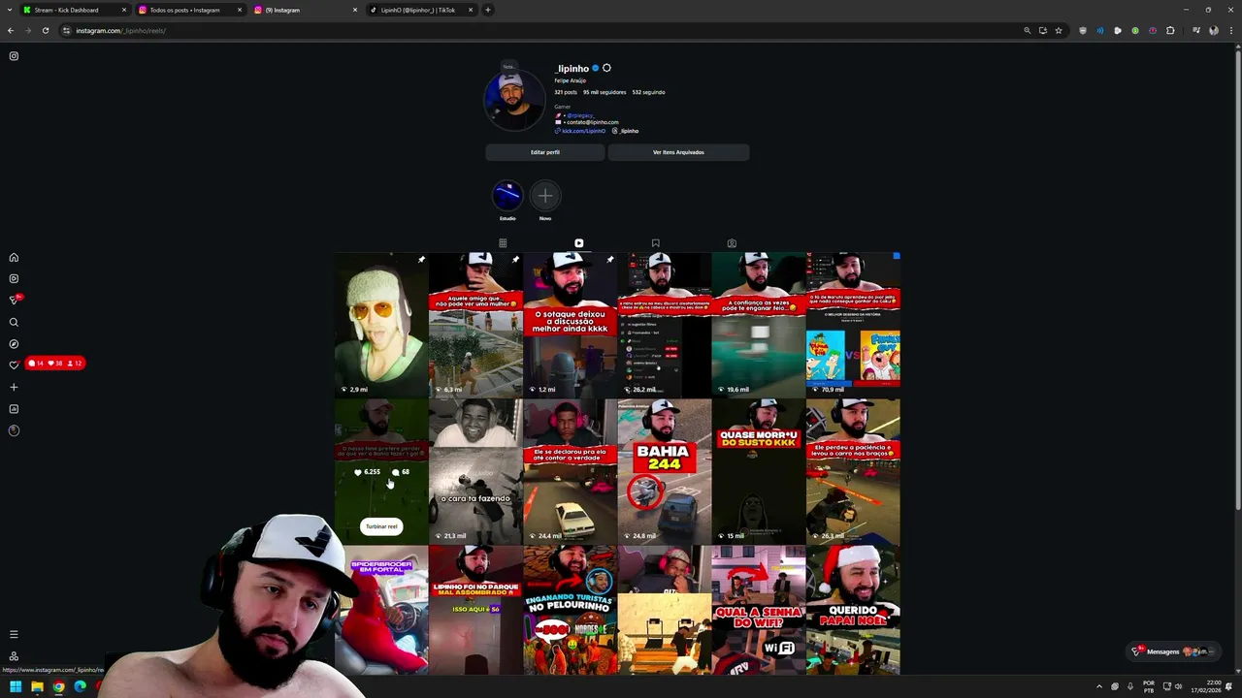Screen dimensions: 1242x698
Task: Open Reels from the left sidebar
Action: pos(14,279)
